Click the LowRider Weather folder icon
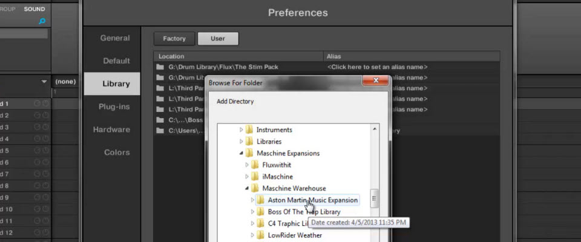Viewport: 581px width, 242px height. tap(261, 235)
